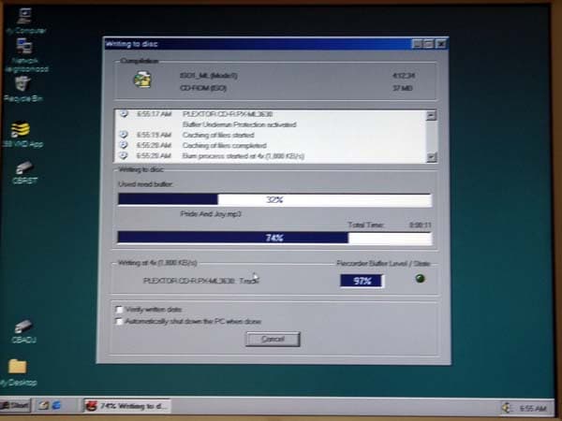Click the first quick launch icon next to Start
Screen dimensions: 562x421
click(x=44, y=405)
